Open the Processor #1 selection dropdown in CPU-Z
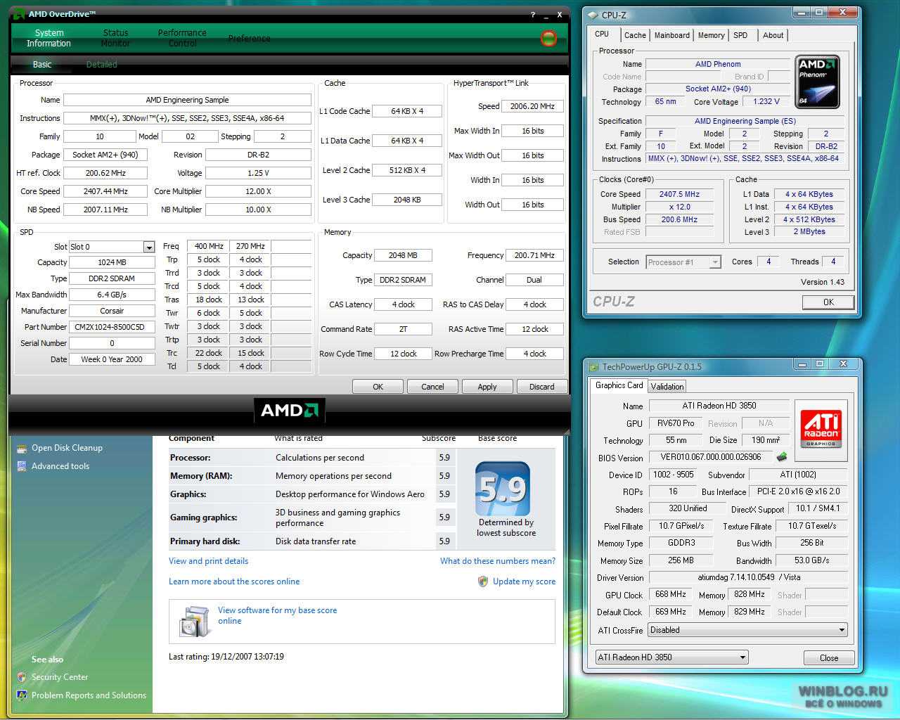The height and width of the screenshot is (720, 900). [x=715, y=262]
